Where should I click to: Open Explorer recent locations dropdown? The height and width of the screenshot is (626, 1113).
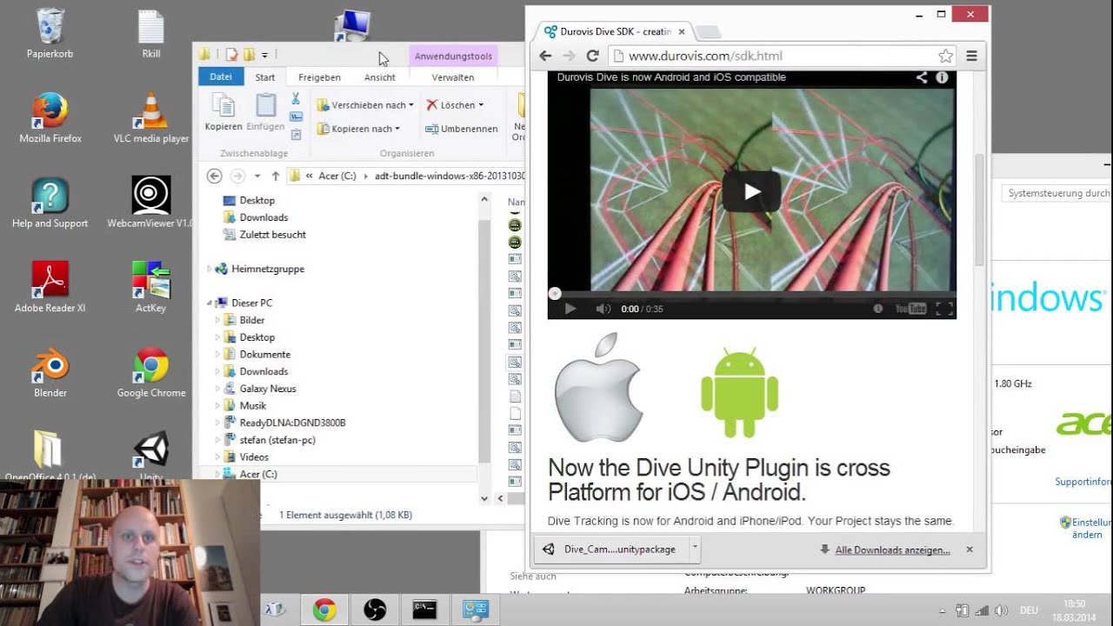(x=257, y=176)
